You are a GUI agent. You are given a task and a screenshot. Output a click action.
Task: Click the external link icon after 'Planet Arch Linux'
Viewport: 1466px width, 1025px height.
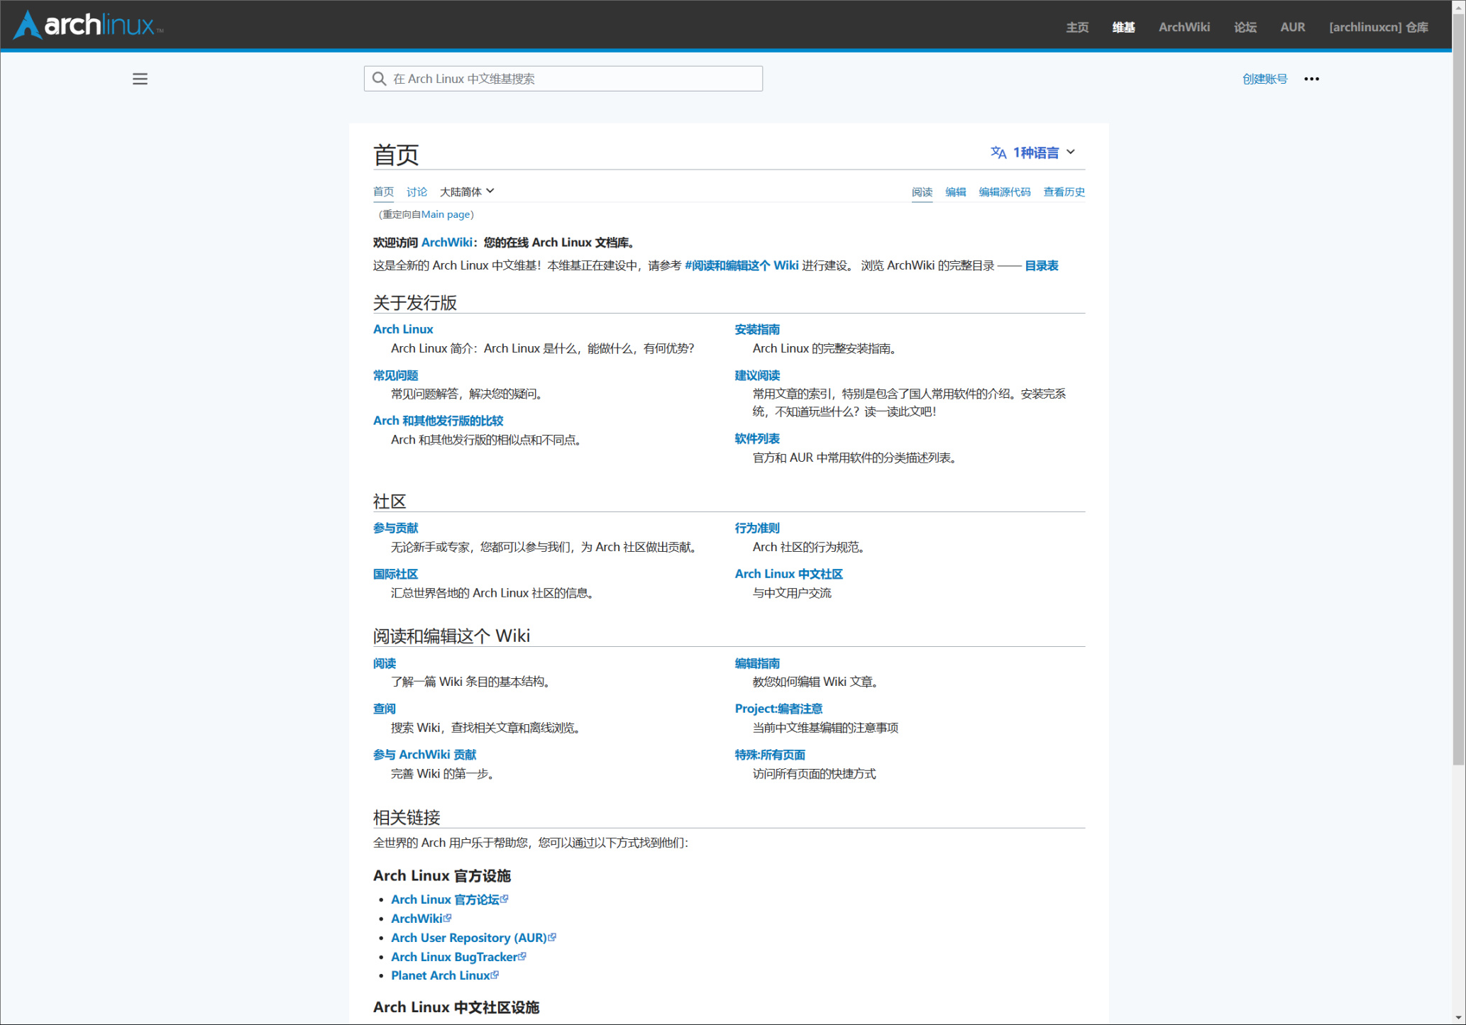pyautogui.click(x=495, y=975)
